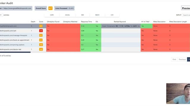Click the Links Processed 6 of 6 badge

click(x=64, y=8)
